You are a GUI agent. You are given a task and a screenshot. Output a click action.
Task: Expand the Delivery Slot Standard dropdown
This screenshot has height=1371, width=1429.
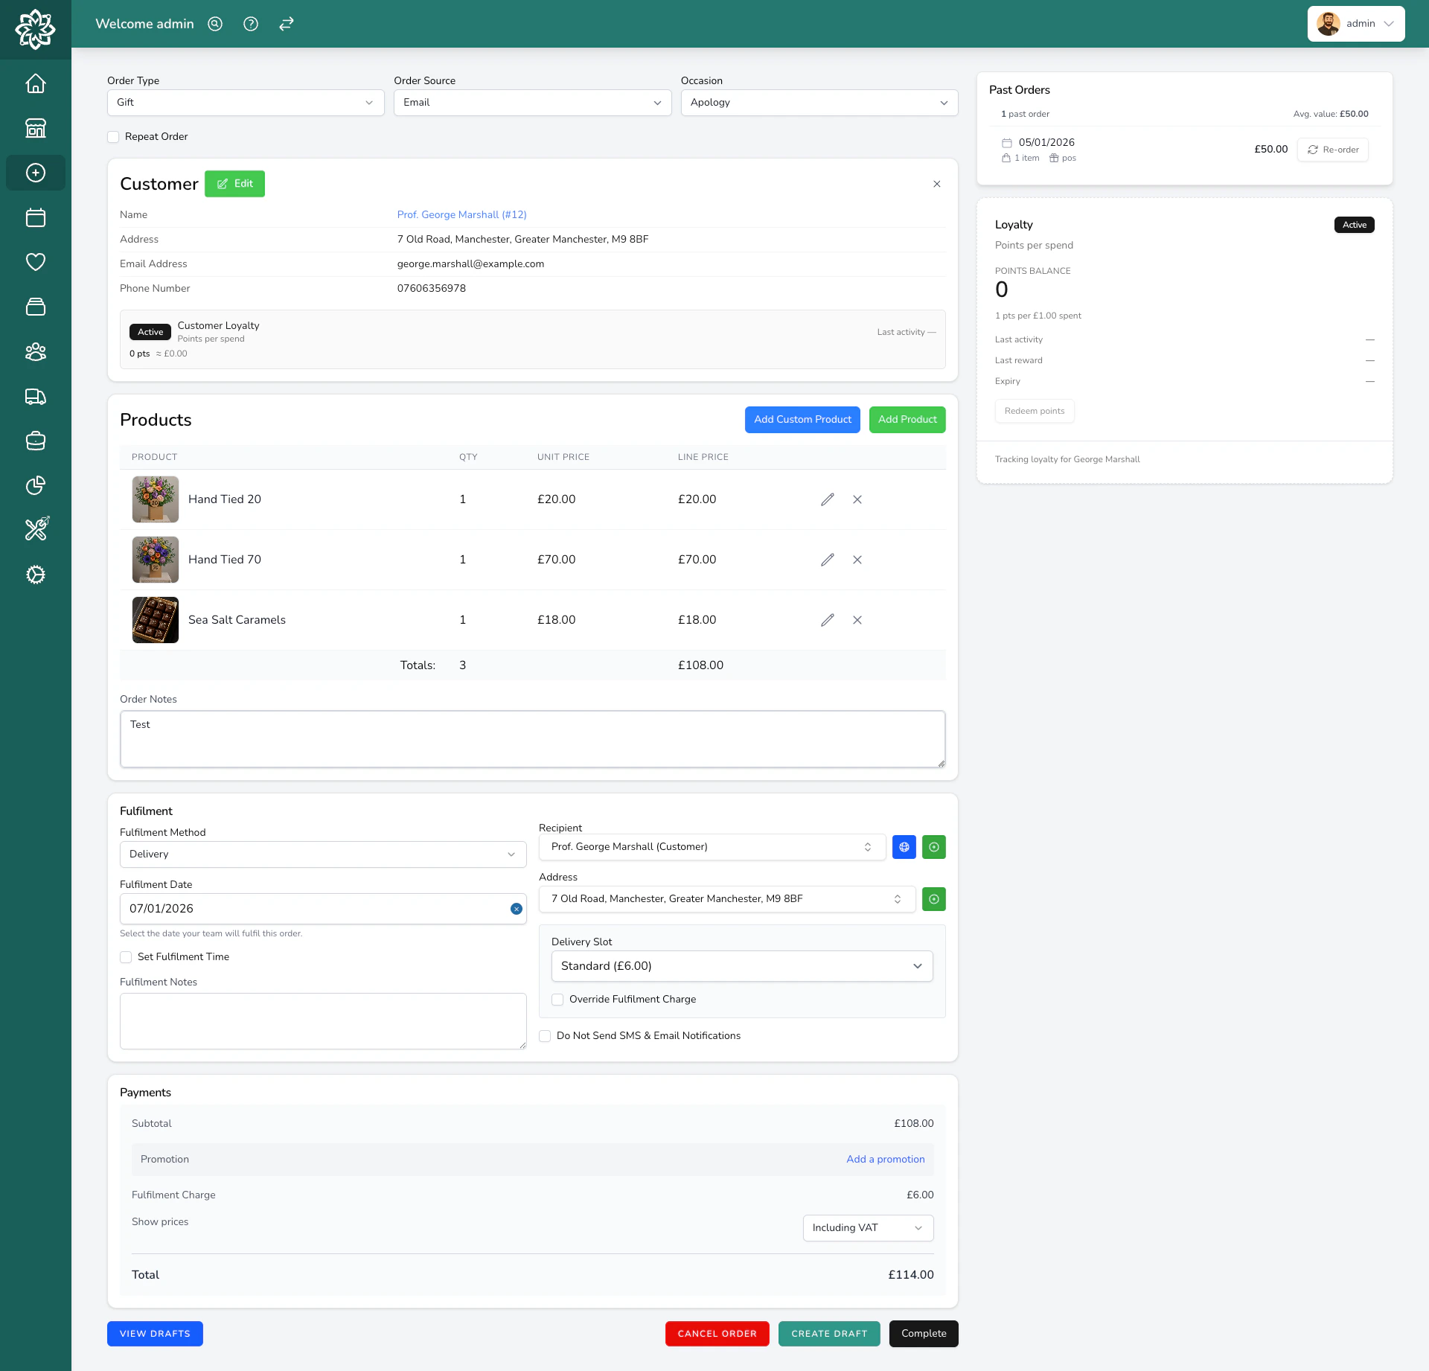pos(741,966)
